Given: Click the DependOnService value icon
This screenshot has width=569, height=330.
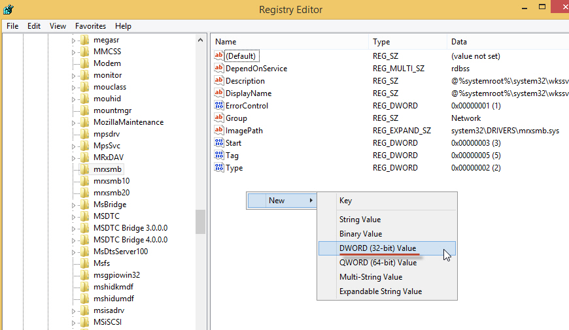Looking at the screenshot, I should [x=219, y=69].
